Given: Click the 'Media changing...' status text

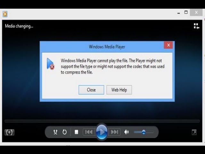Looking at the screenshot, I should pyautogui.click(x=19, y=26).
